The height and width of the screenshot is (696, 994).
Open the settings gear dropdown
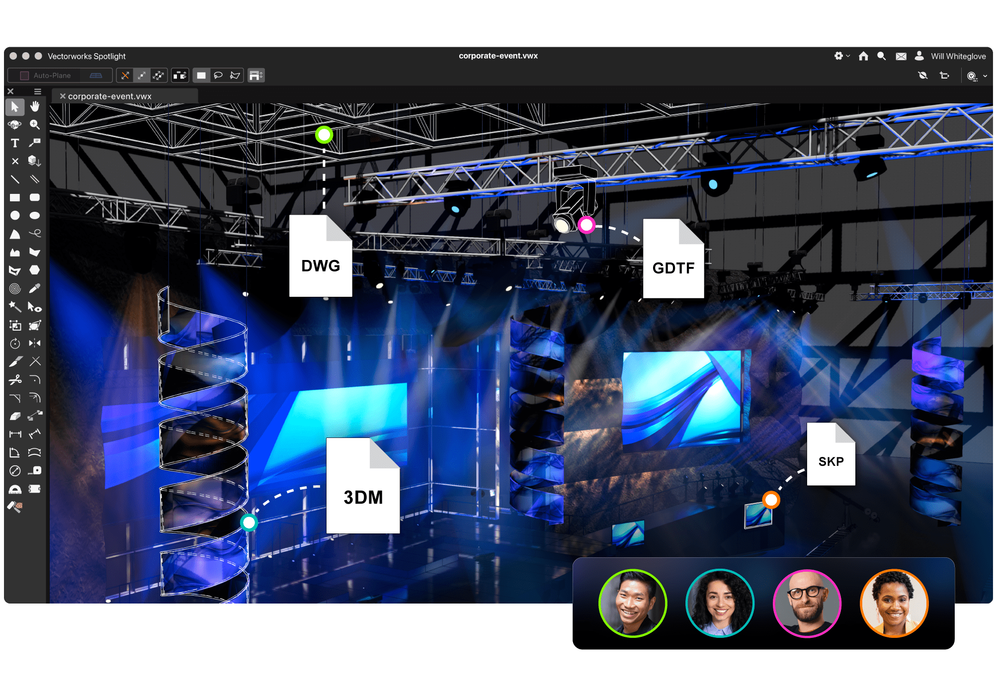[840, 56]
